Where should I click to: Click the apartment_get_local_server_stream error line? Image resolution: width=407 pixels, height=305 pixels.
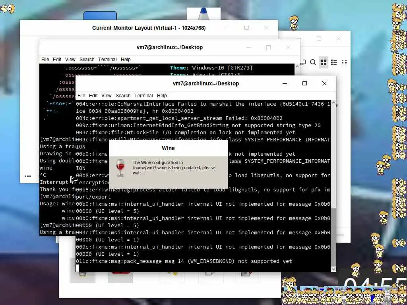coord(179,118)
